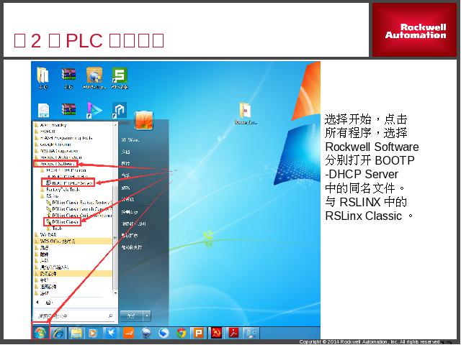The height and width of the screenshot is (345, 461).
Task: Open 文档 in Start menu right pane
Action: (126, 152)
